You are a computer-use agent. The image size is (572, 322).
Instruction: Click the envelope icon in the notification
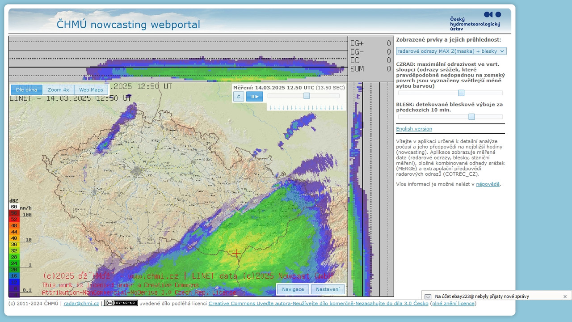[428, 297]
